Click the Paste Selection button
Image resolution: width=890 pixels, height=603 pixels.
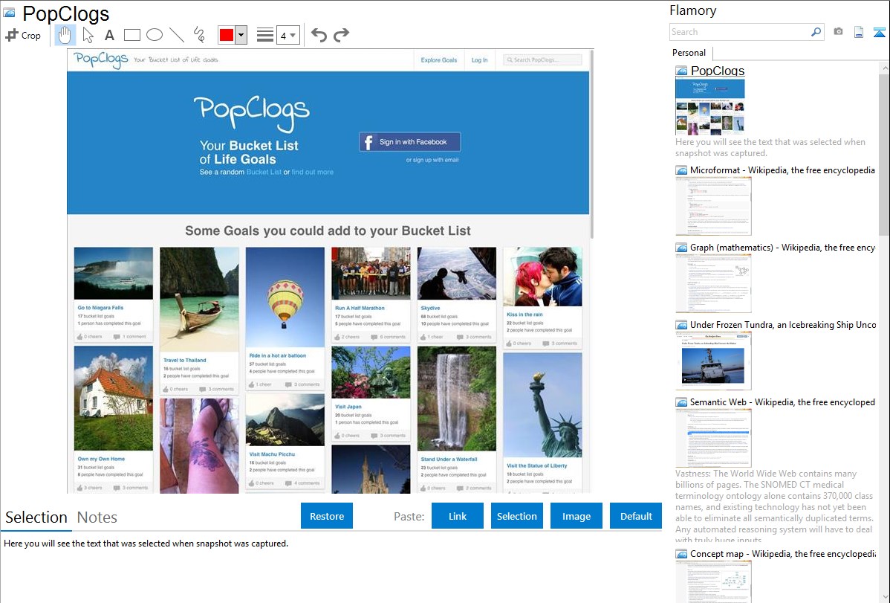click(x=516, y=516)
